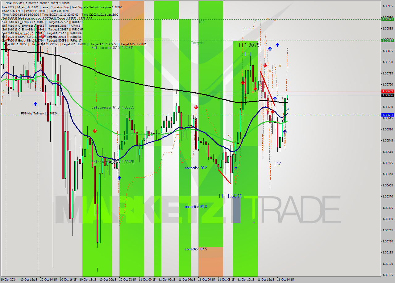
Task: Click 1.30440 on the price axis
Action: (x=388, y=174)
